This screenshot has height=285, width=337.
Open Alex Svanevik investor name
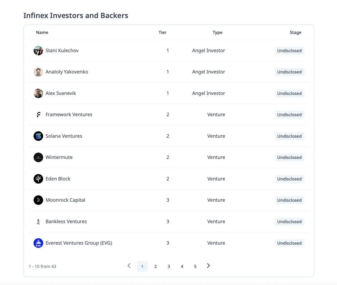click(61, 93)
